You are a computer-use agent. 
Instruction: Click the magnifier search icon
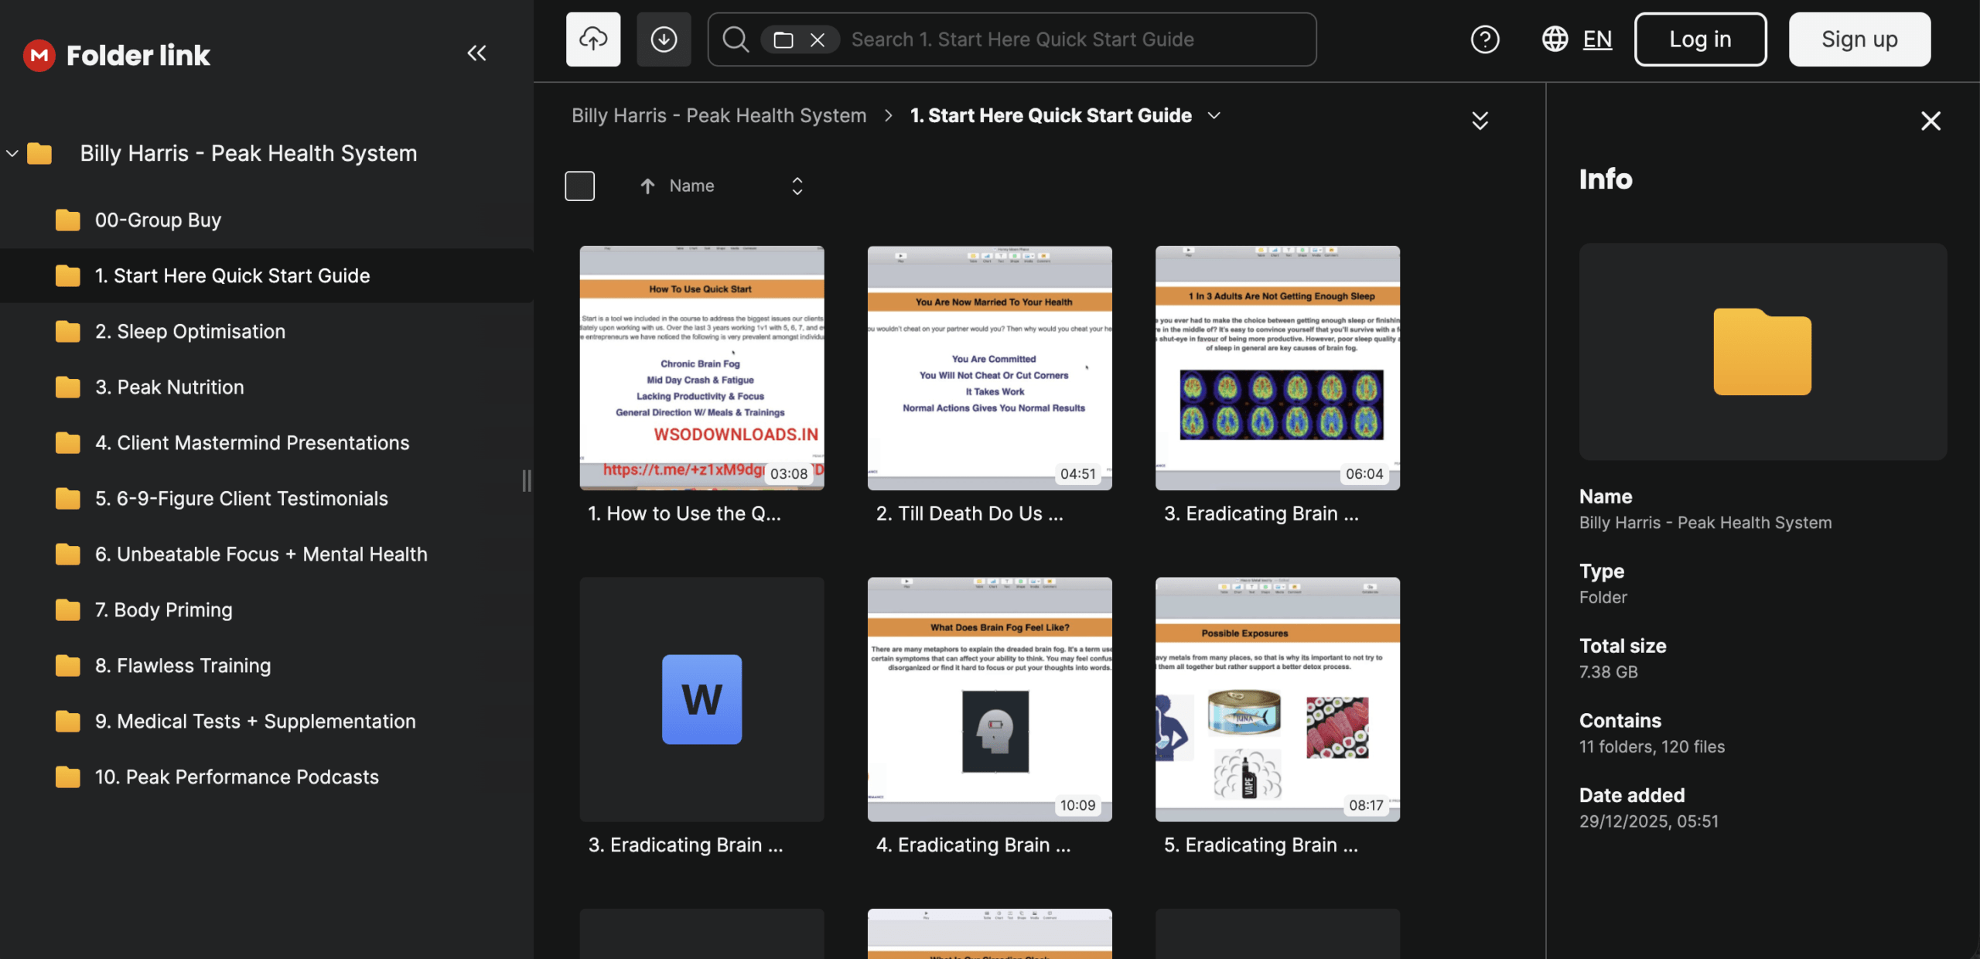(736, 39)
